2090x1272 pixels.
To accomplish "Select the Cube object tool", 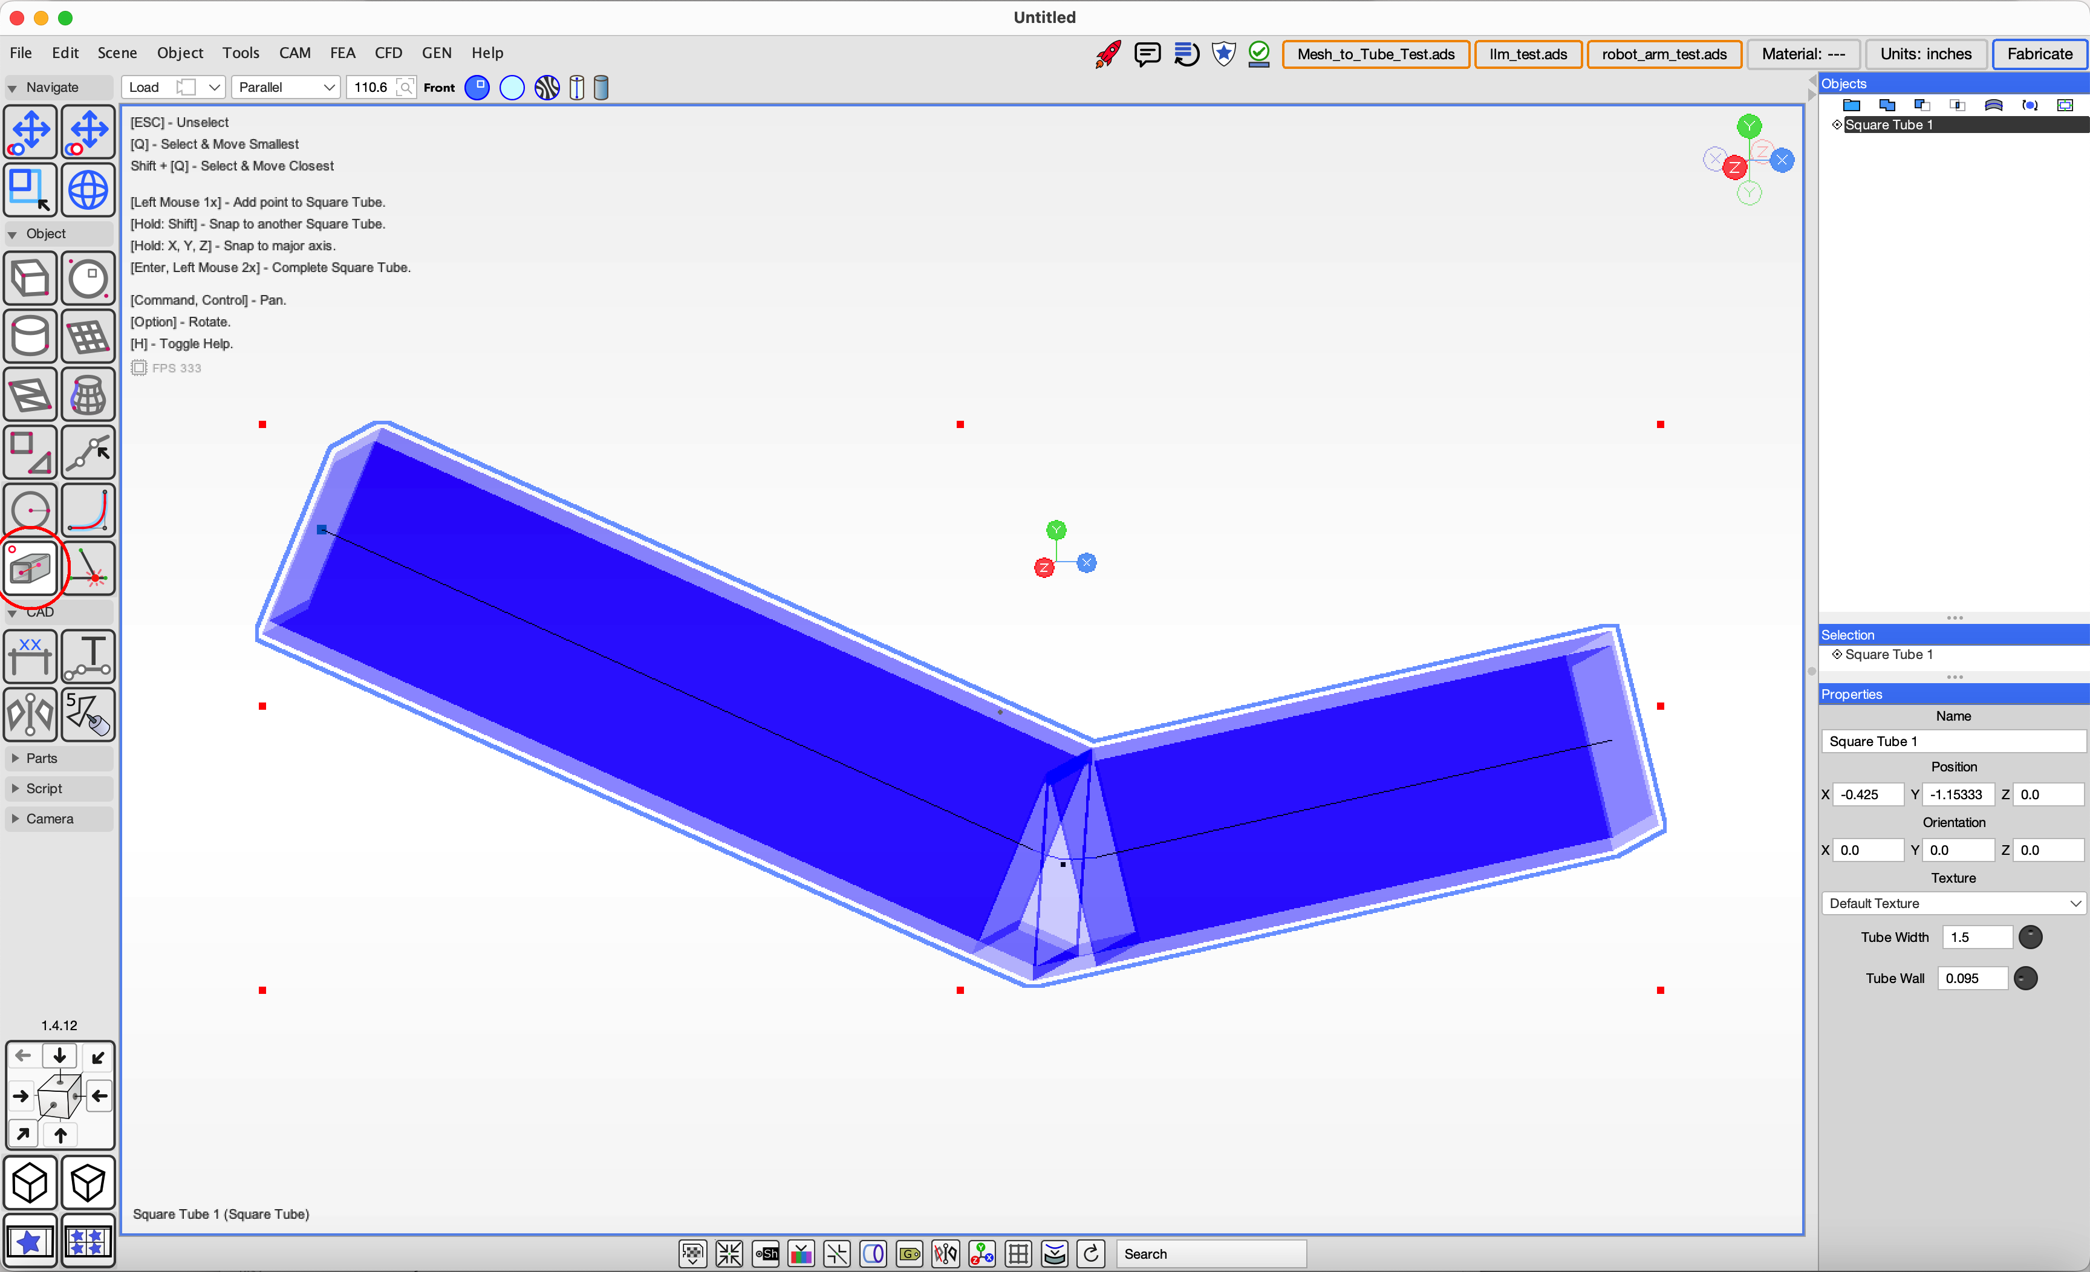I will [x=30, y=278].
